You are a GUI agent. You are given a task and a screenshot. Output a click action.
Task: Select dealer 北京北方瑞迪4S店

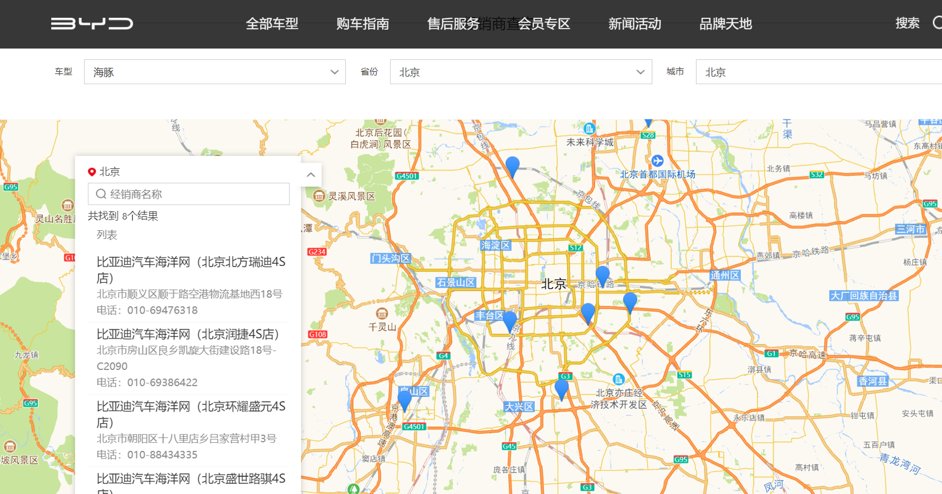[191, 270]
